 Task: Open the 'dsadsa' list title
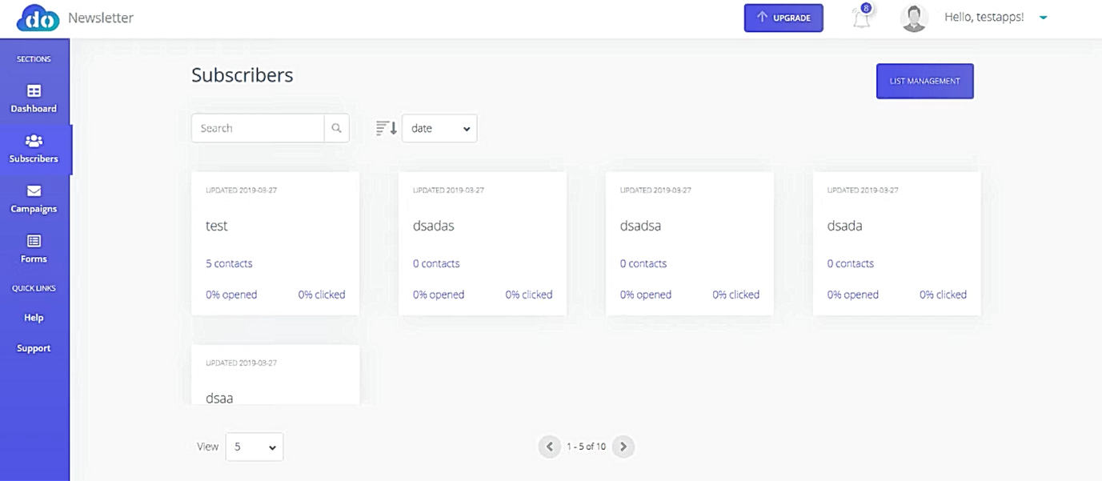coord(640,226)
